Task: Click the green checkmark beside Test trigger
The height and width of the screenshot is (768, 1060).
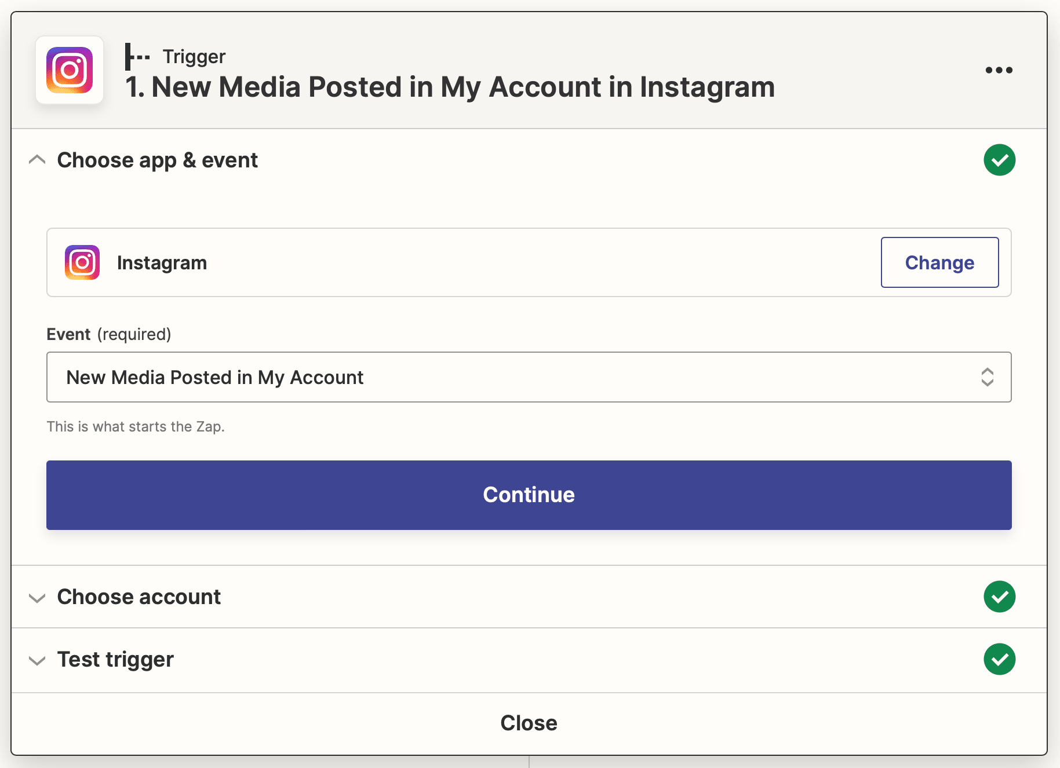Action: click(x=1000, y=659)
